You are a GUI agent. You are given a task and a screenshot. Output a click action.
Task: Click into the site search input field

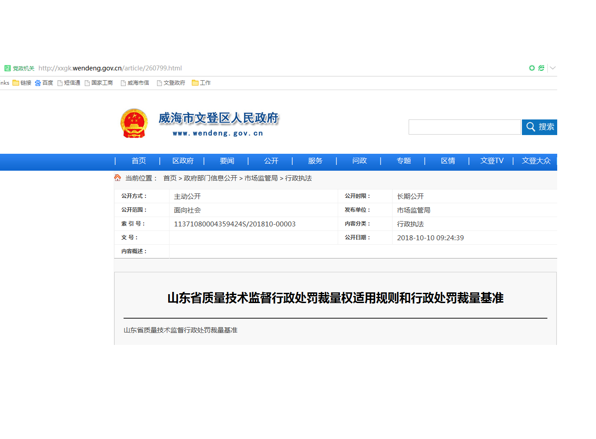[464, 127]
